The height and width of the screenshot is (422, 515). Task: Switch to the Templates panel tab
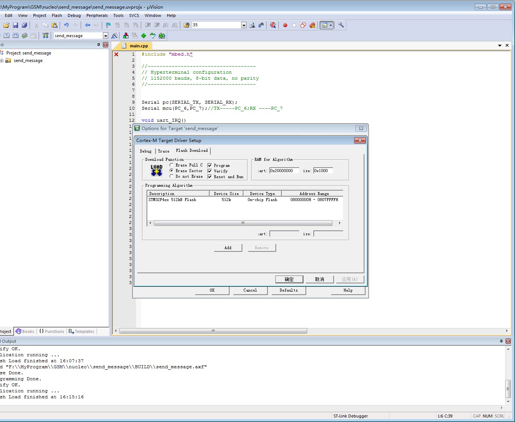[x=82, y=331]
